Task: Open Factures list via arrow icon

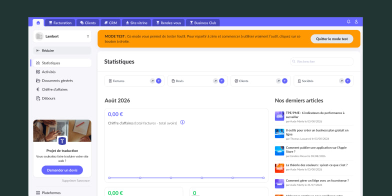Action: (x=152, y=81)
